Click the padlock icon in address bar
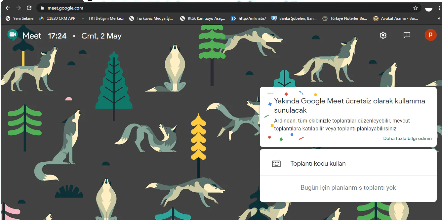 (42, 8)
